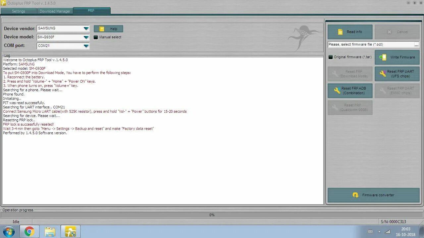Click log line 'PIT was read successfully.'
This screenshot has width=424, height=238.
pyautogui.click(x=24, y=103)
